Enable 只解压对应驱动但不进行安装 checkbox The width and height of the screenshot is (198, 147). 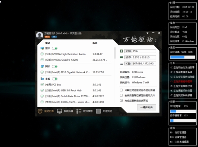point(121,90)
